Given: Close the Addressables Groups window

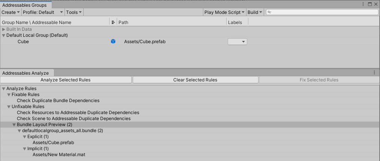Looking at the screenshot, I should (x=376, y=4).
